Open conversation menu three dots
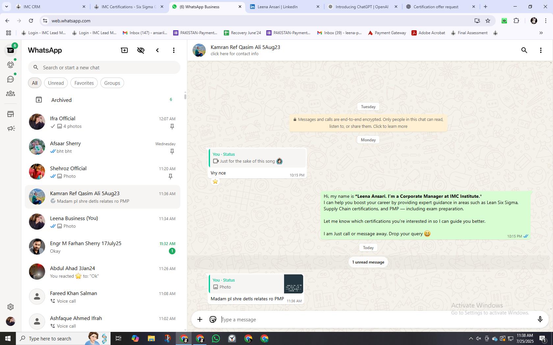 click(x=541, y=50)
